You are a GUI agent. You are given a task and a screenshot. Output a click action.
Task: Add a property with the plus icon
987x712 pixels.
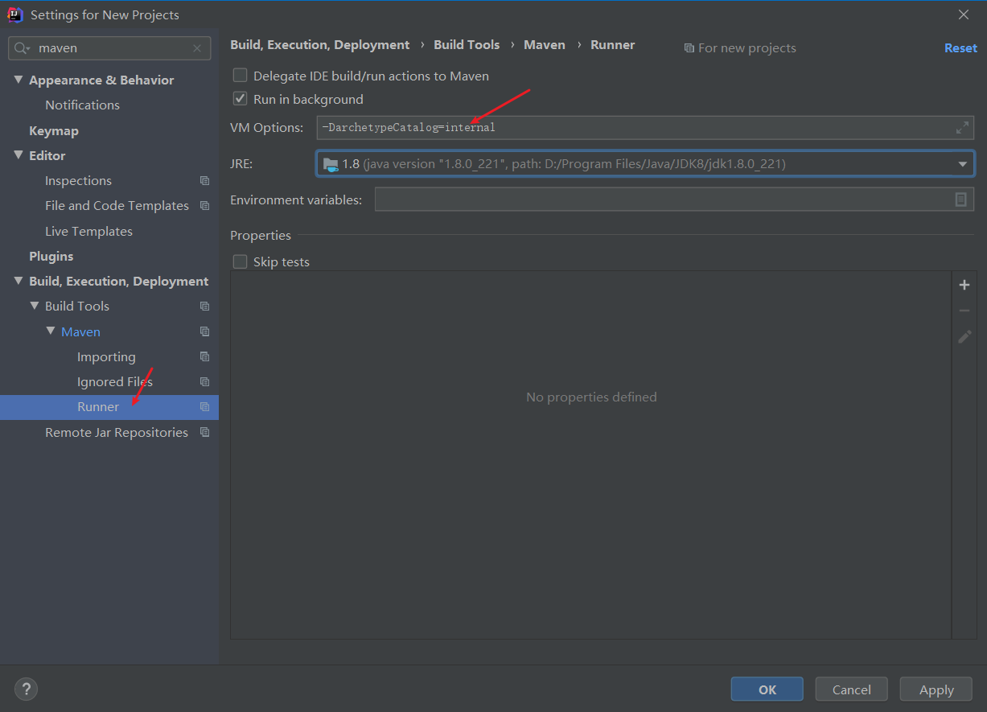pos(964,285)
